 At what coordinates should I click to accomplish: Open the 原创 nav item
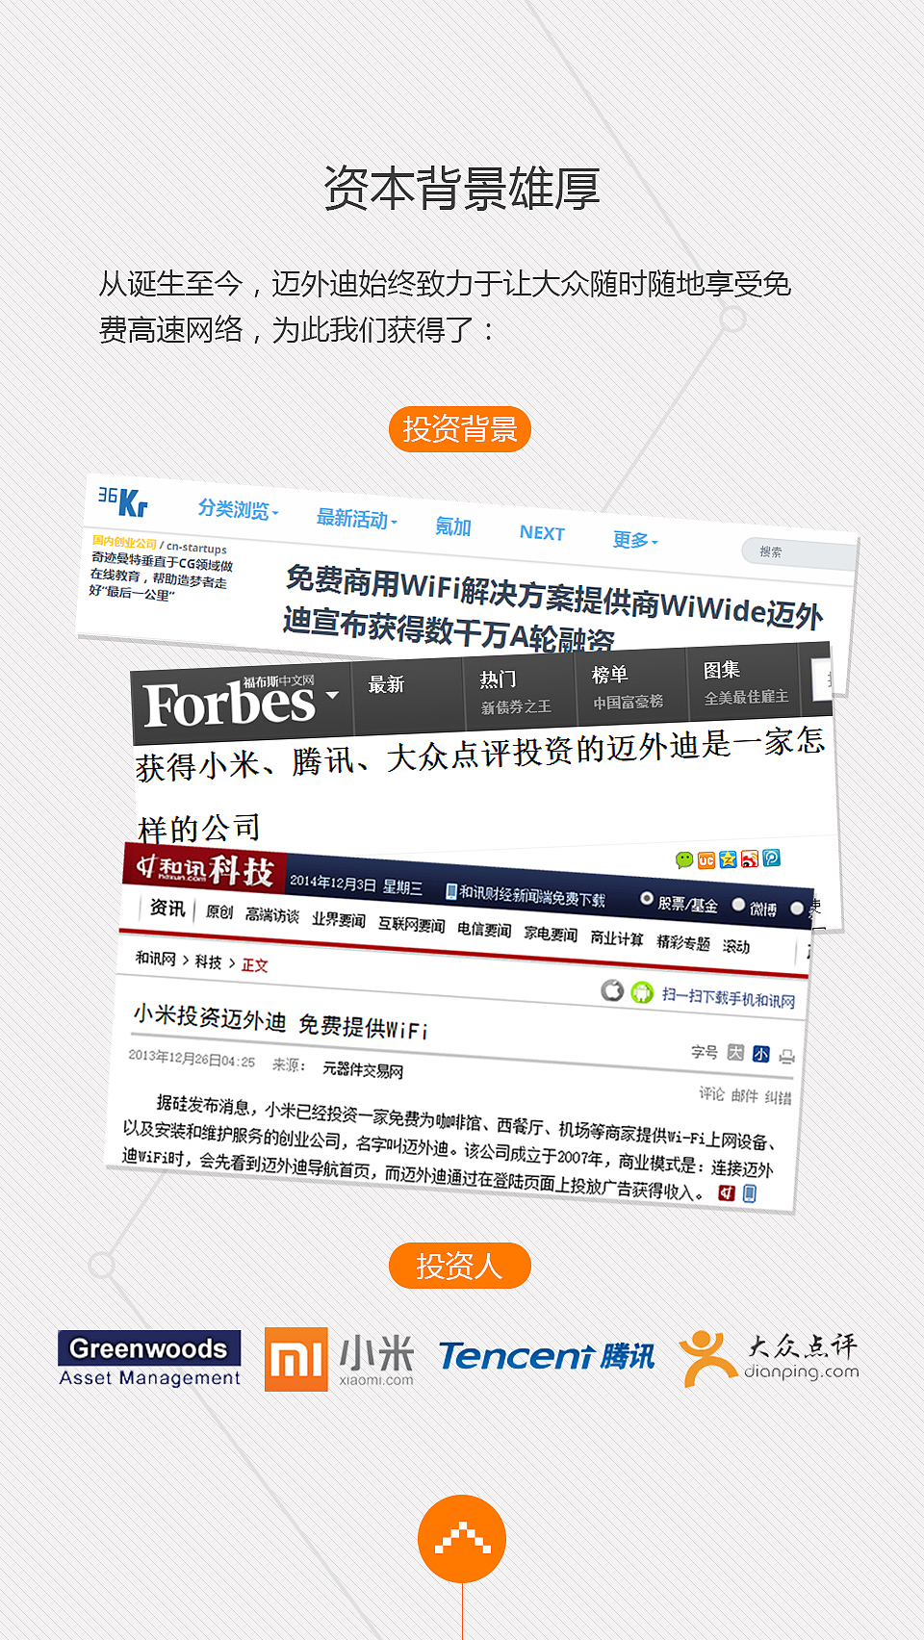pyautogui.click(x=219, y=911)
